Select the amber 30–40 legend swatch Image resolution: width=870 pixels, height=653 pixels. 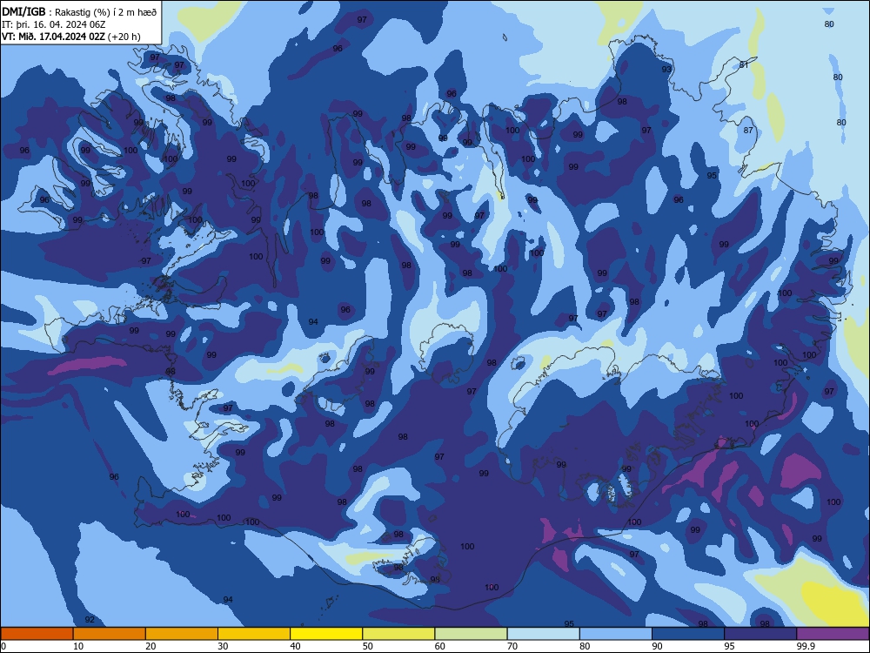tap(254, 634)
